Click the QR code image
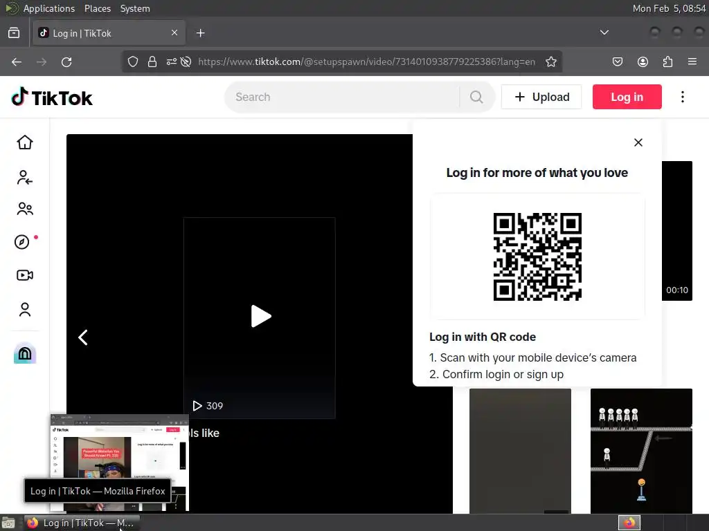 (537, 257)
